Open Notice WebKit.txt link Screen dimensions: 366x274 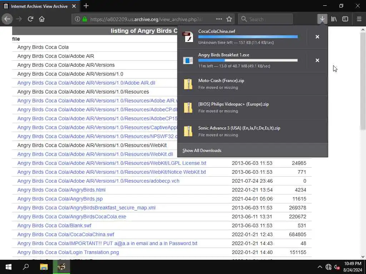[x=112, y=172]
